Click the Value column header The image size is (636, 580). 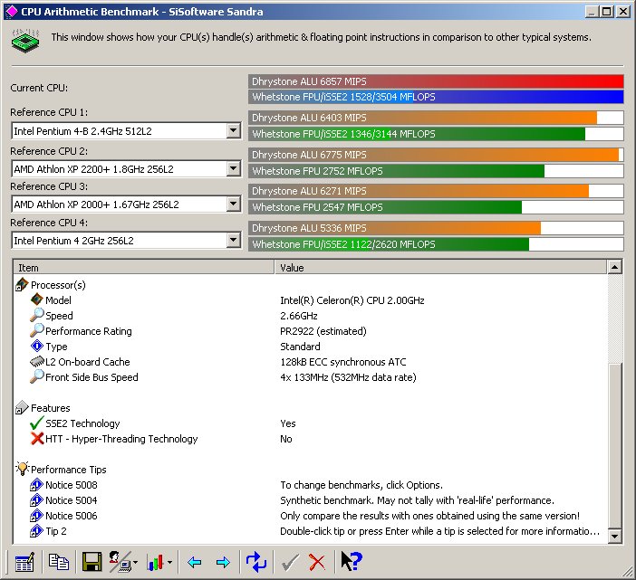point(440,268)
